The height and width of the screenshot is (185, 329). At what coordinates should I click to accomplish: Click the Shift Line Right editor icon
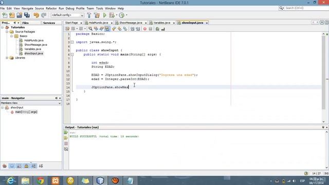(x=138, y=29)
